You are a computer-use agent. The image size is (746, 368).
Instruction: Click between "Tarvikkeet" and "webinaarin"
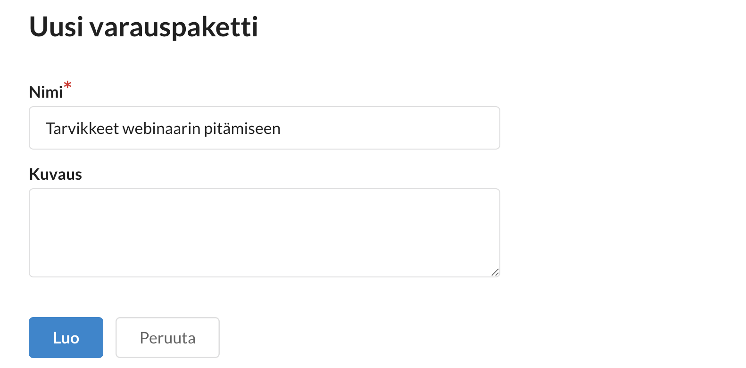[x=121, y=129]
